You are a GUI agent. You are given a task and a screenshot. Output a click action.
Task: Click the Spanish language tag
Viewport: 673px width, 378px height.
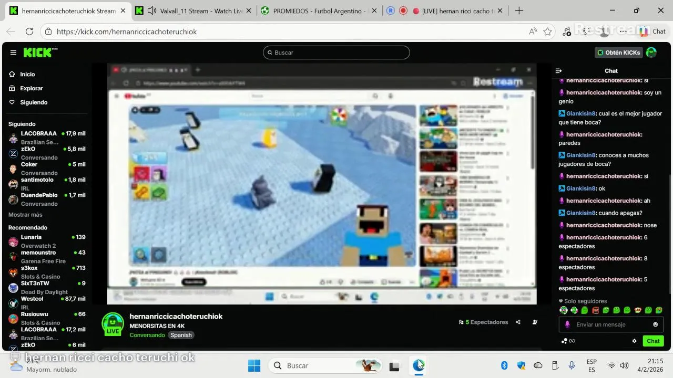pyautogui.click(x=181, y=335)
